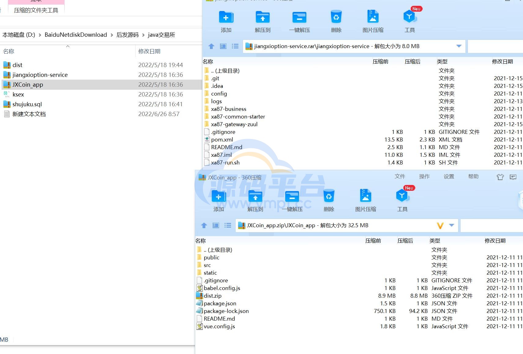Click 添加 icon in JXCoin_app window
Viewport: 523px width, 354px height.
(219, 196)
